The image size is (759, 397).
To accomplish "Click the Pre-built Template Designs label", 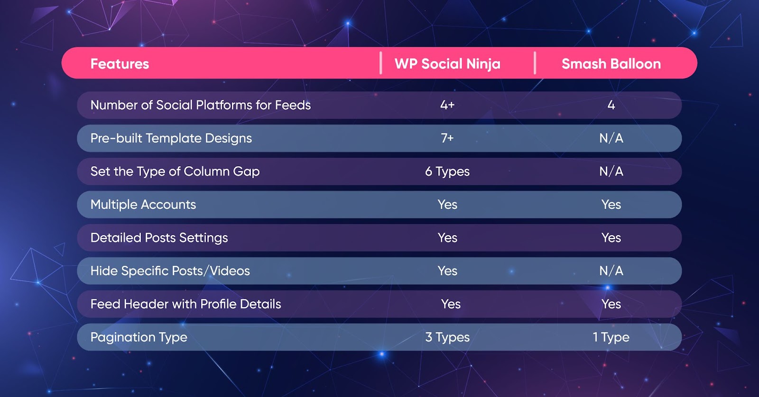I will point(171,138).
